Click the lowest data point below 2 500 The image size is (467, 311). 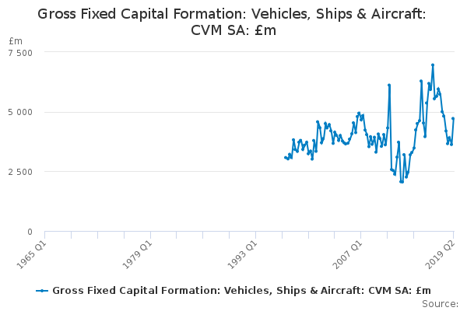[x=401, y=181]
